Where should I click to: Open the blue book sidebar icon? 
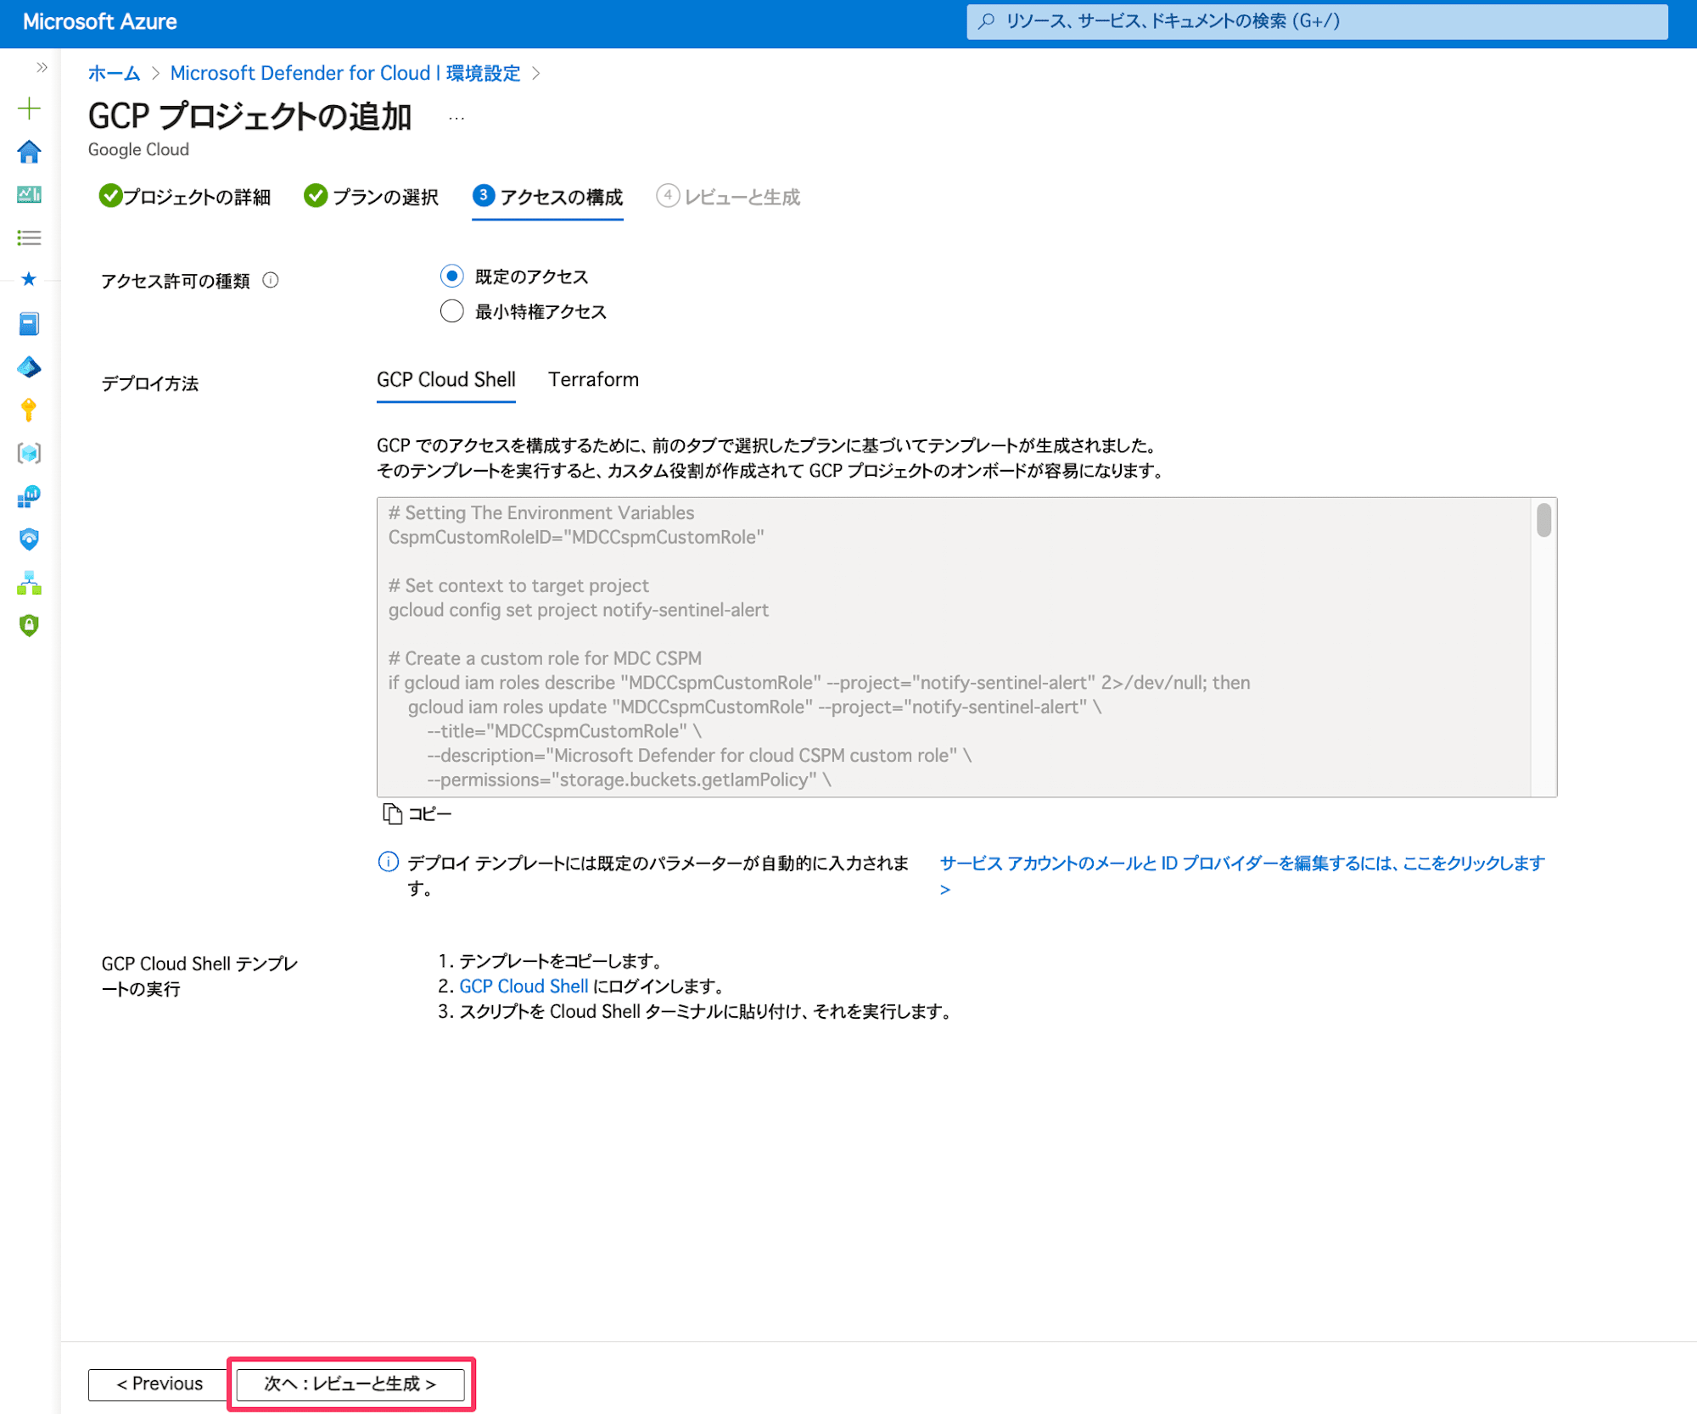[x=29, y=324]
